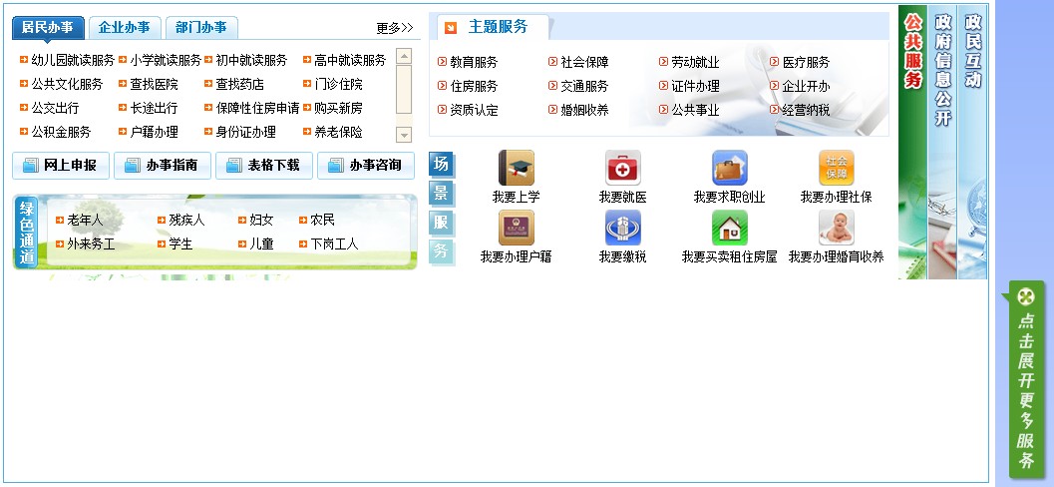This screenshot has height=487, width=1054.
Task: Click the 更多>> link to see more
Action: pos(394,28)
